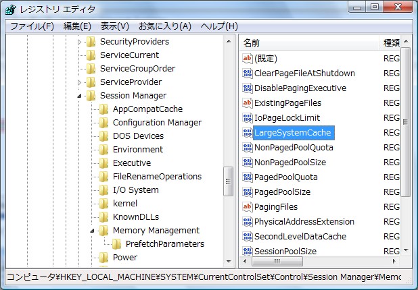Open the ファイル(F) menu
Image resolution: width=418 pixels, height=290 pixels.
coord(32,26)
